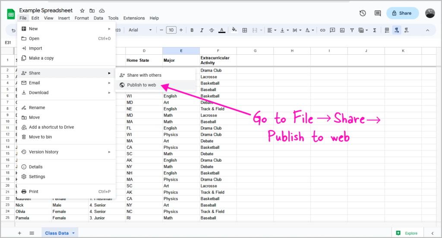Image resolution: width=442 pixels, height=238 pixels.
Task: Click the Extracurricular Activity header cell
Action: click(x=218, y=60)
